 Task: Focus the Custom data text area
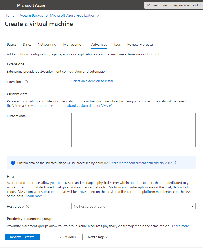click(x=134, y=130)
